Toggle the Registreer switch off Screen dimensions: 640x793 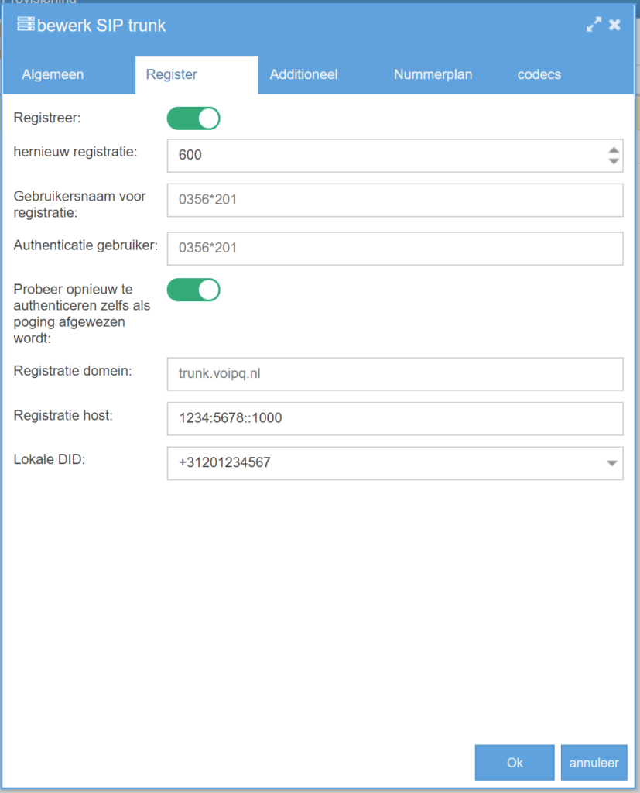193,118
